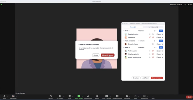This screenshot has height=100, width=193.
Task: Select the Rooms(3) tab
Action: (x=133, y=27)
